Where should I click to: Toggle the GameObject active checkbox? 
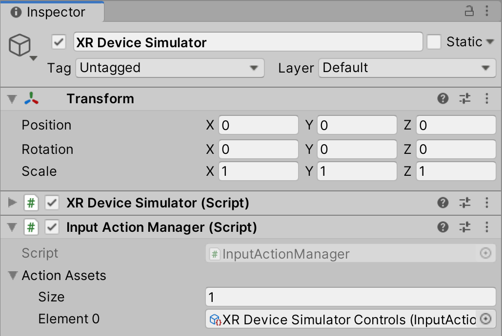pyautogui.click(x=59, y=42)
